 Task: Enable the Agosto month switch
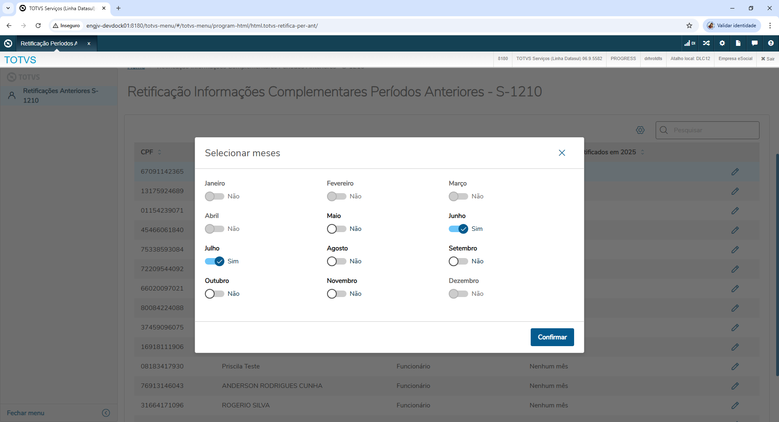click(x=336, y=261)
